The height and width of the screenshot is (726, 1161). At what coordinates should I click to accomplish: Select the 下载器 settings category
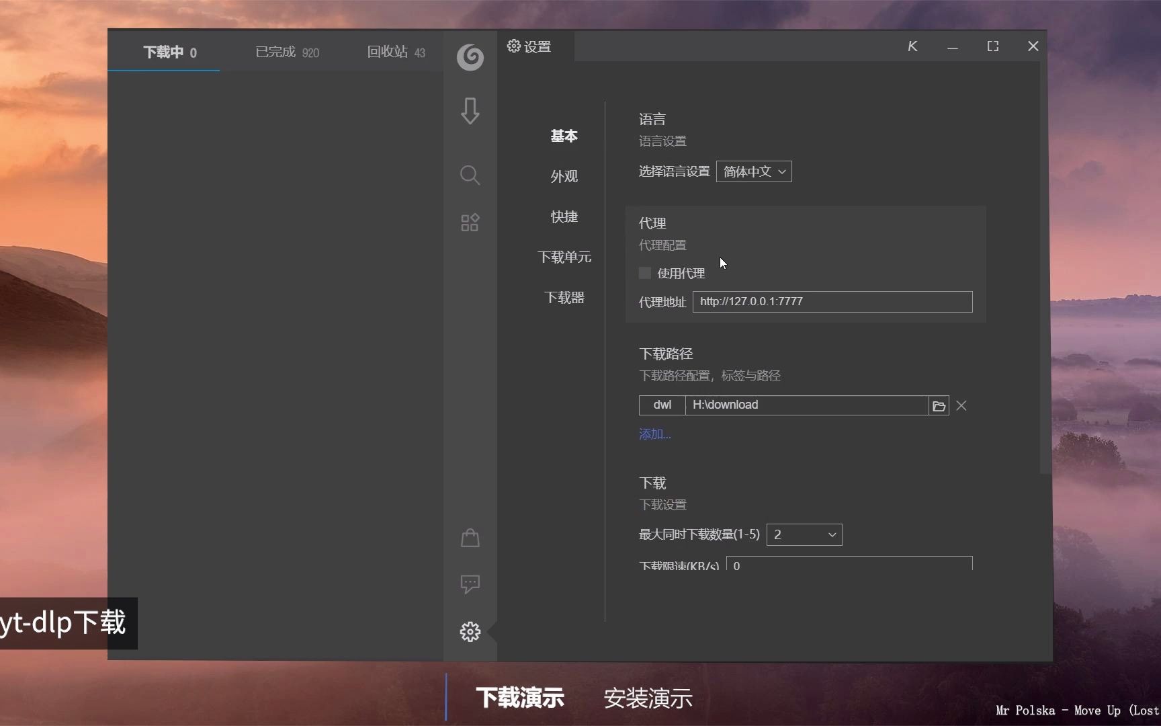tap(564, 297)
